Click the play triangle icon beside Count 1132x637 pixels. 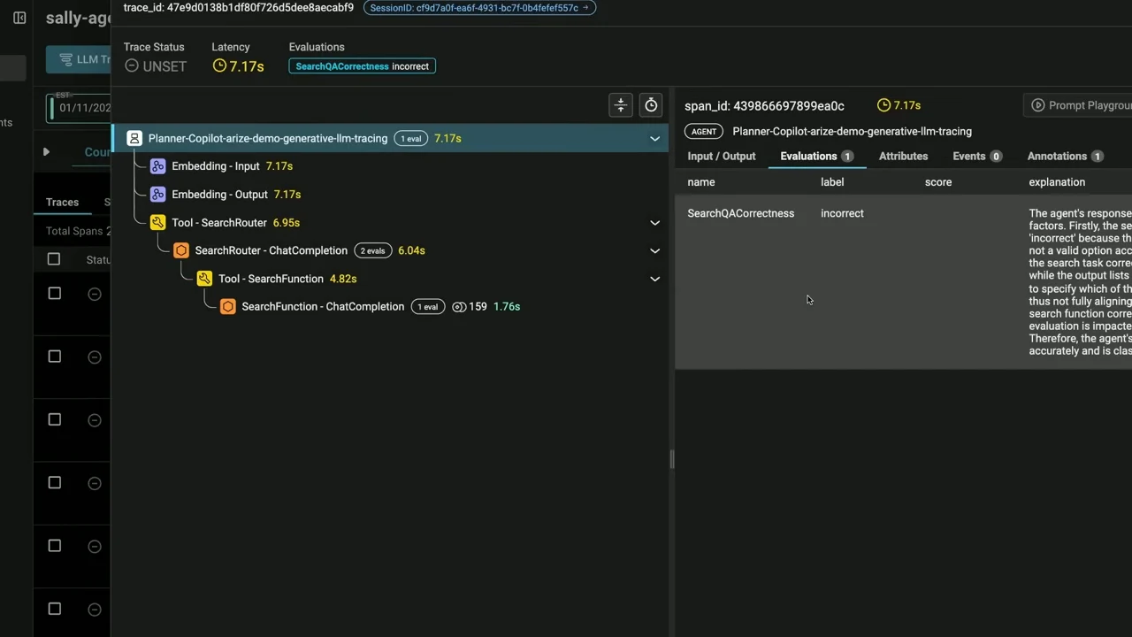46,152
